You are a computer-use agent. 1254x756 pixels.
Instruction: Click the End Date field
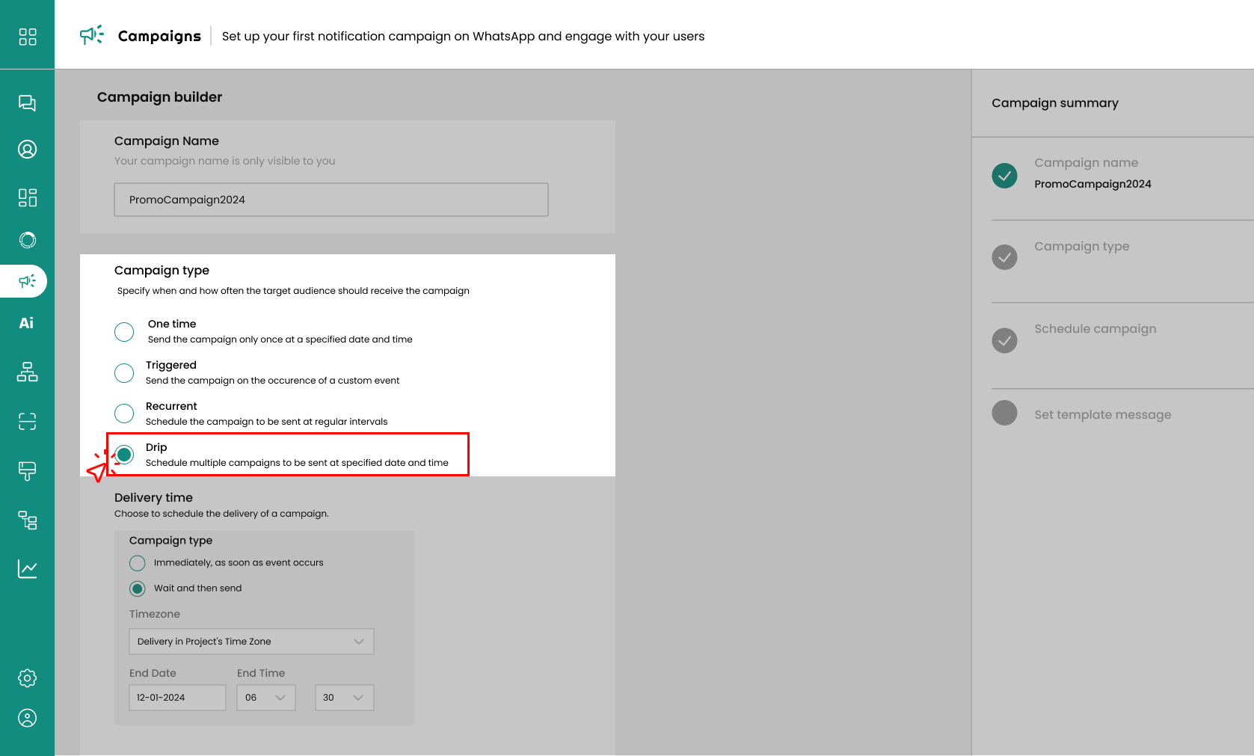[x=177, y=698]
